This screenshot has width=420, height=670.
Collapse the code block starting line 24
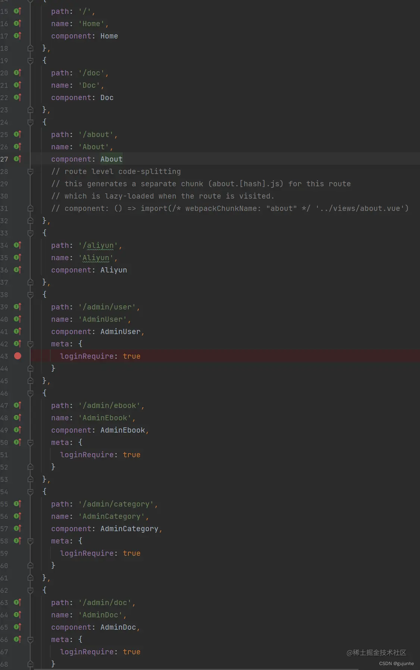pos(31,122)
